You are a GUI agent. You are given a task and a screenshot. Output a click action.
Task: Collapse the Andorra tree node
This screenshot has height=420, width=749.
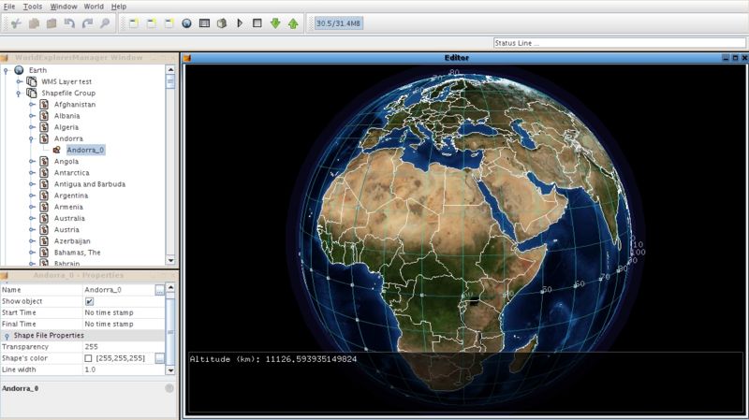[32, 138]
